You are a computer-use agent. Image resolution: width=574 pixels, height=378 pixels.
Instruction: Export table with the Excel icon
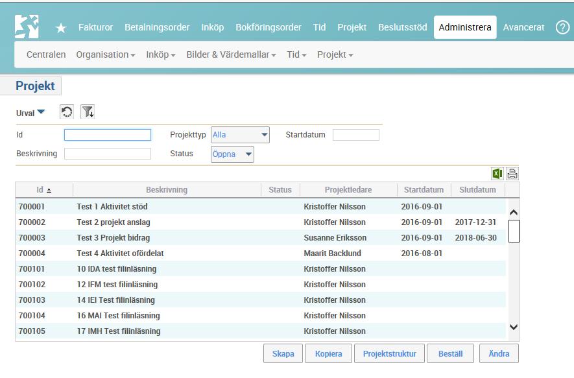tap(497, 174)
